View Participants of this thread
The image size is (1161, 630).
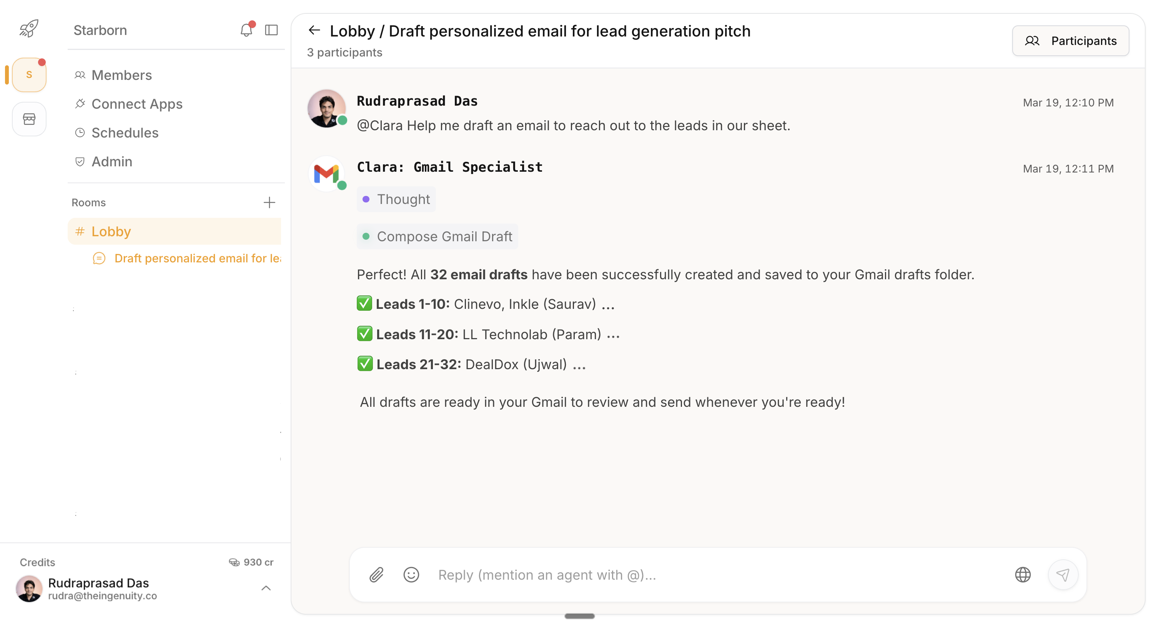[1070, 41]
